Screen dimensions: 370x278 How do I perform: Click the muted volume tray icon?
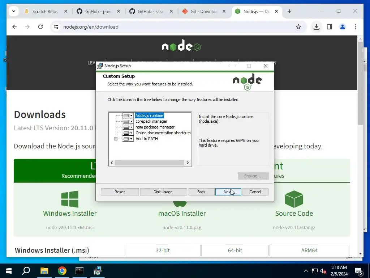point(323,271)
